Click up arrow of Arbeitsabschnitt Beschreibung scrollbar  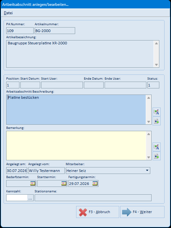coord(148,98)
